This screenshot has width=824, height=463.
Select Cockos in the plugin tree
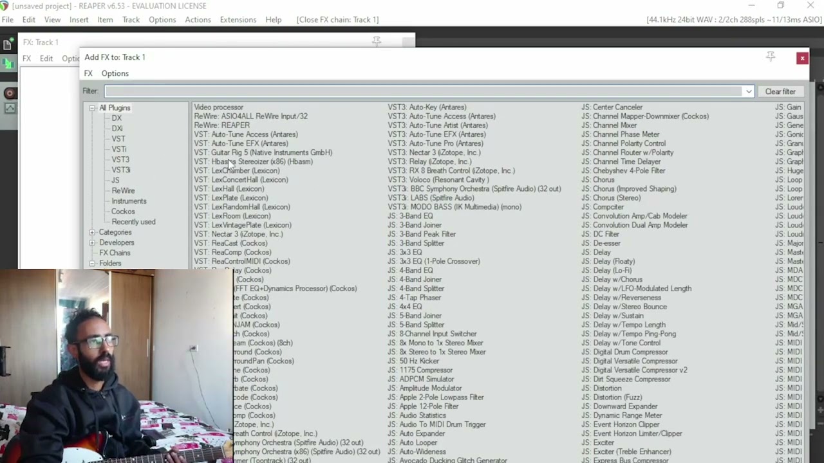click(x=123, y=212)
